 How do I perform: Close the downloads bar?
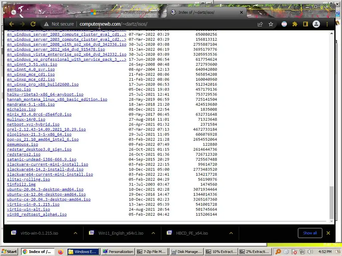pyautogui.click(x=328, y=233)
